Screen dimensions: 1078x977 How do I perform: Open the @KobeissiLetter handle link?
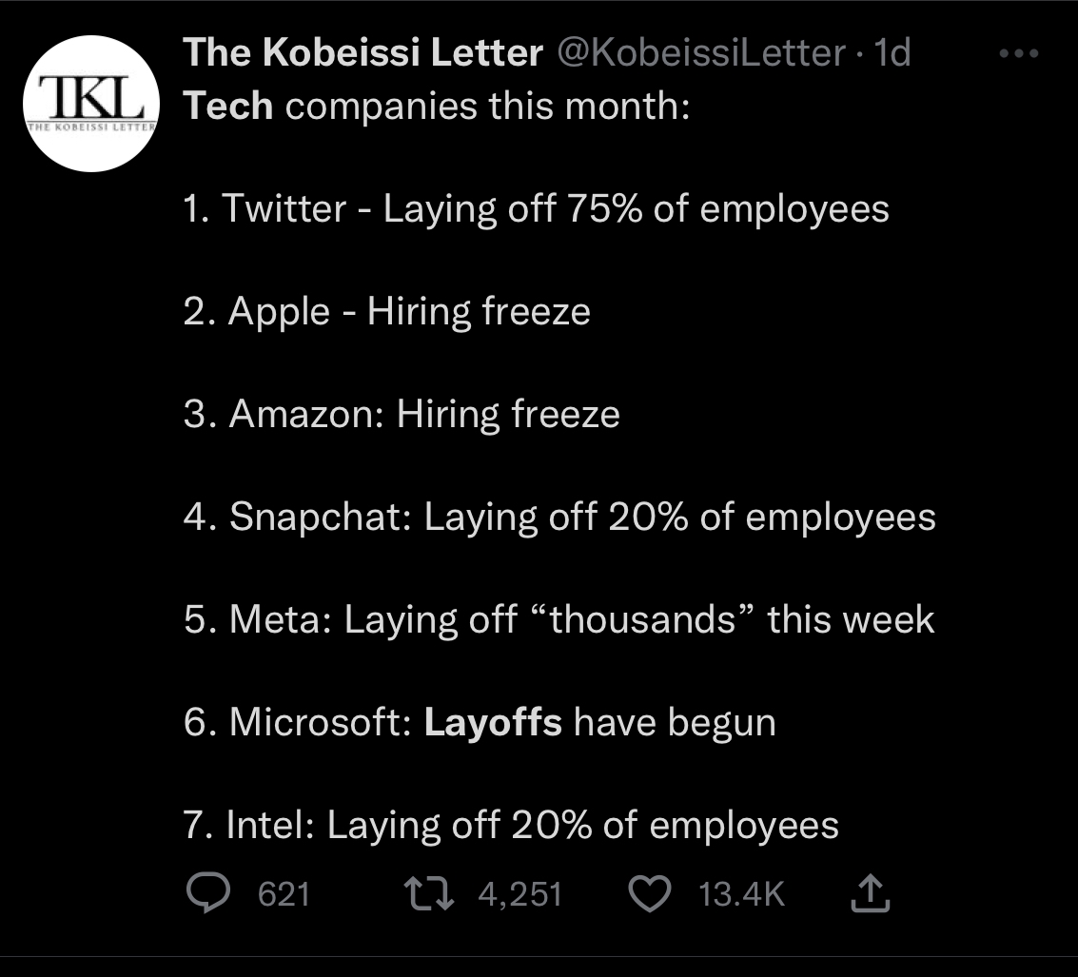[700, 52]
